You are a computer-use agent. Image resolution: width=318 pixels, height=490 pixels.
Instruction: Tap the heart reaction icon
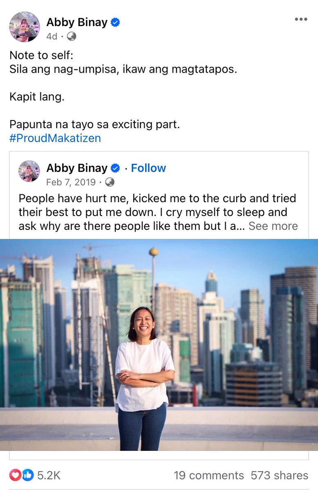click(x=15, y=475)
